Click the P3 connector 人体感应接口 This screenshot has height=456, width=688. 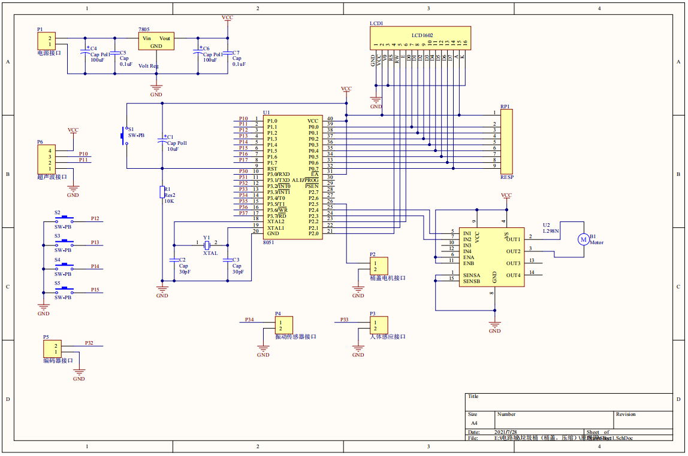click(x=379, y=325)
